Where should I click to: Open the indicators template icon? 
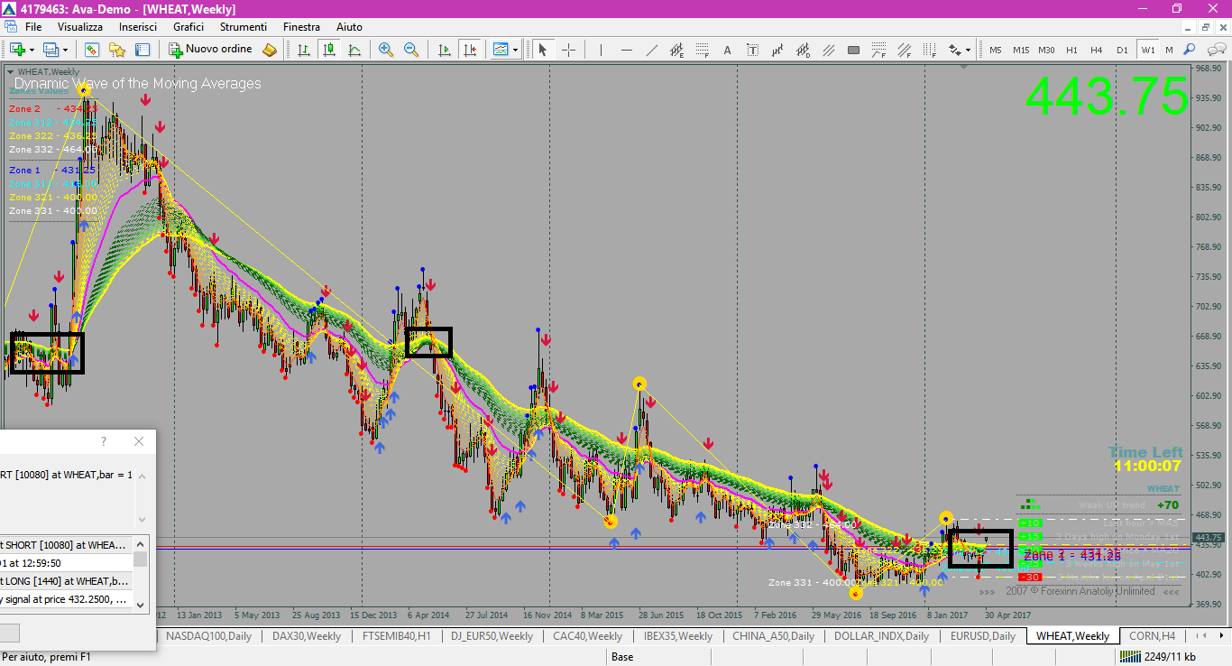pos(501,50)
